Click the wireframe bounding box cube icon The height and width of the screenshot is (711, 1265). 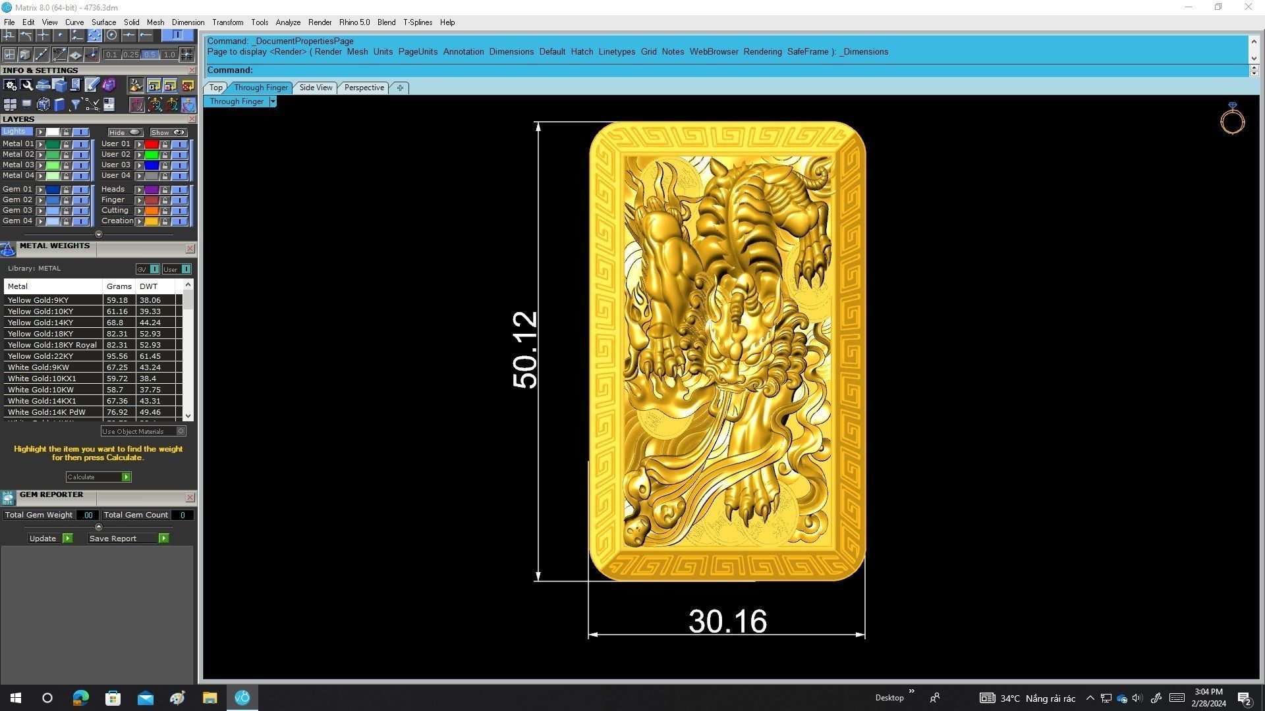click(x=43, y=105)
